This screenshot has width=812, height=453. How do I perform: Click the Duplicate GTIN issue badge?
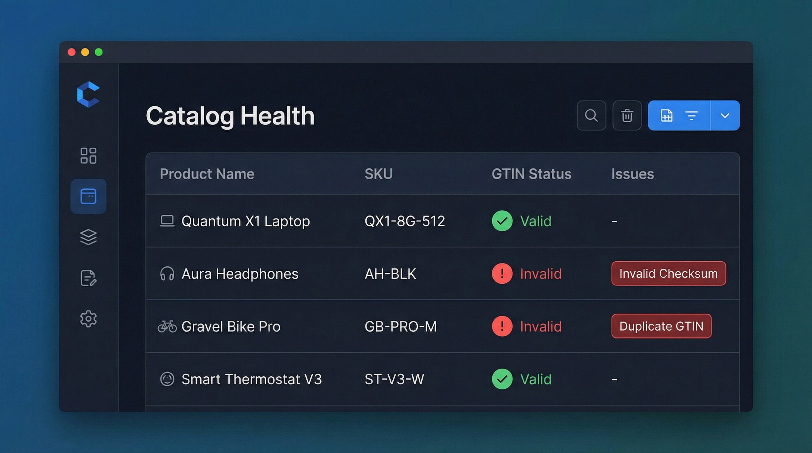pyautogui.click(x=661, y=326)
